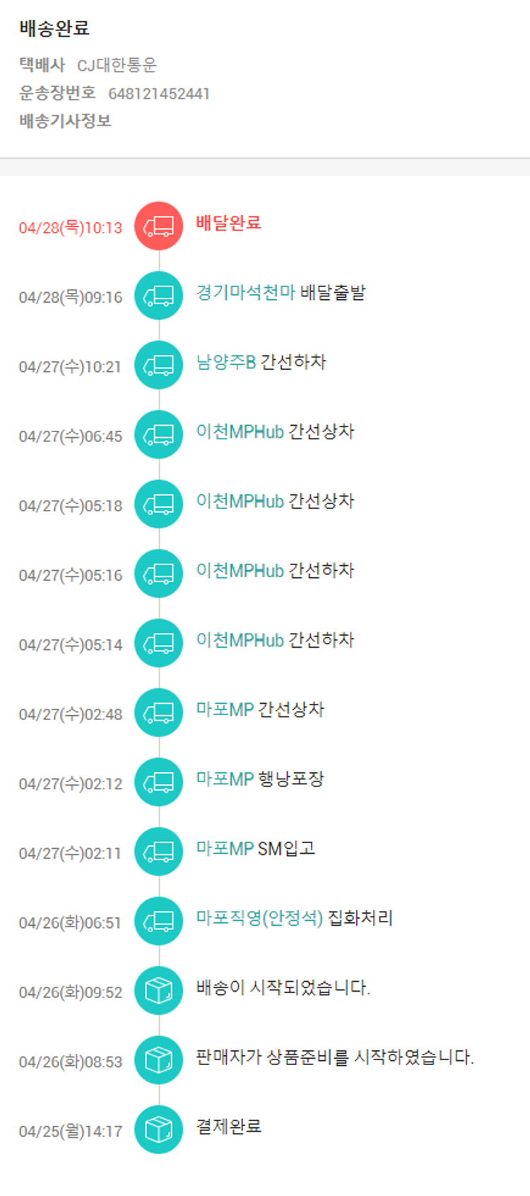Image resolution: width=530 pixels, height=1196 pixels.
Task: Click the tracking number 648121452441
Action: pyautogui.click(x=159, y=94)
